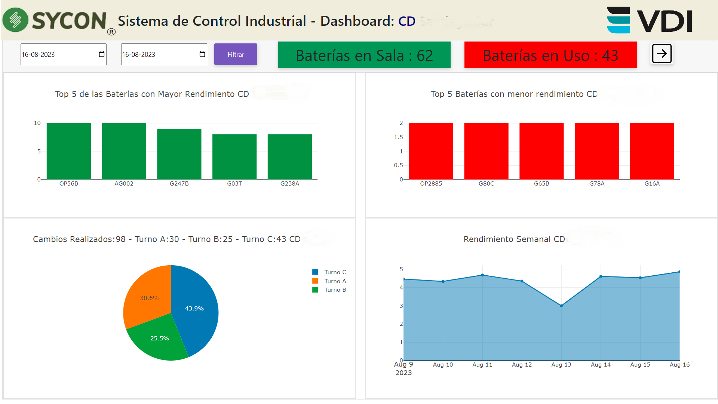Open calendar picker of second date field
Image resolution: width=718 pixels, height=404 pixels.
(x=202, y=55)
